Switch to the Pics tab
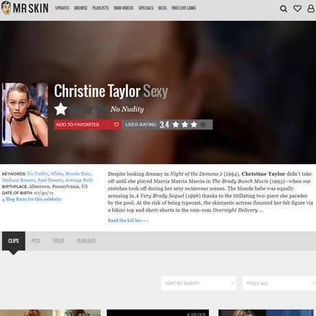 click(36, 241)
